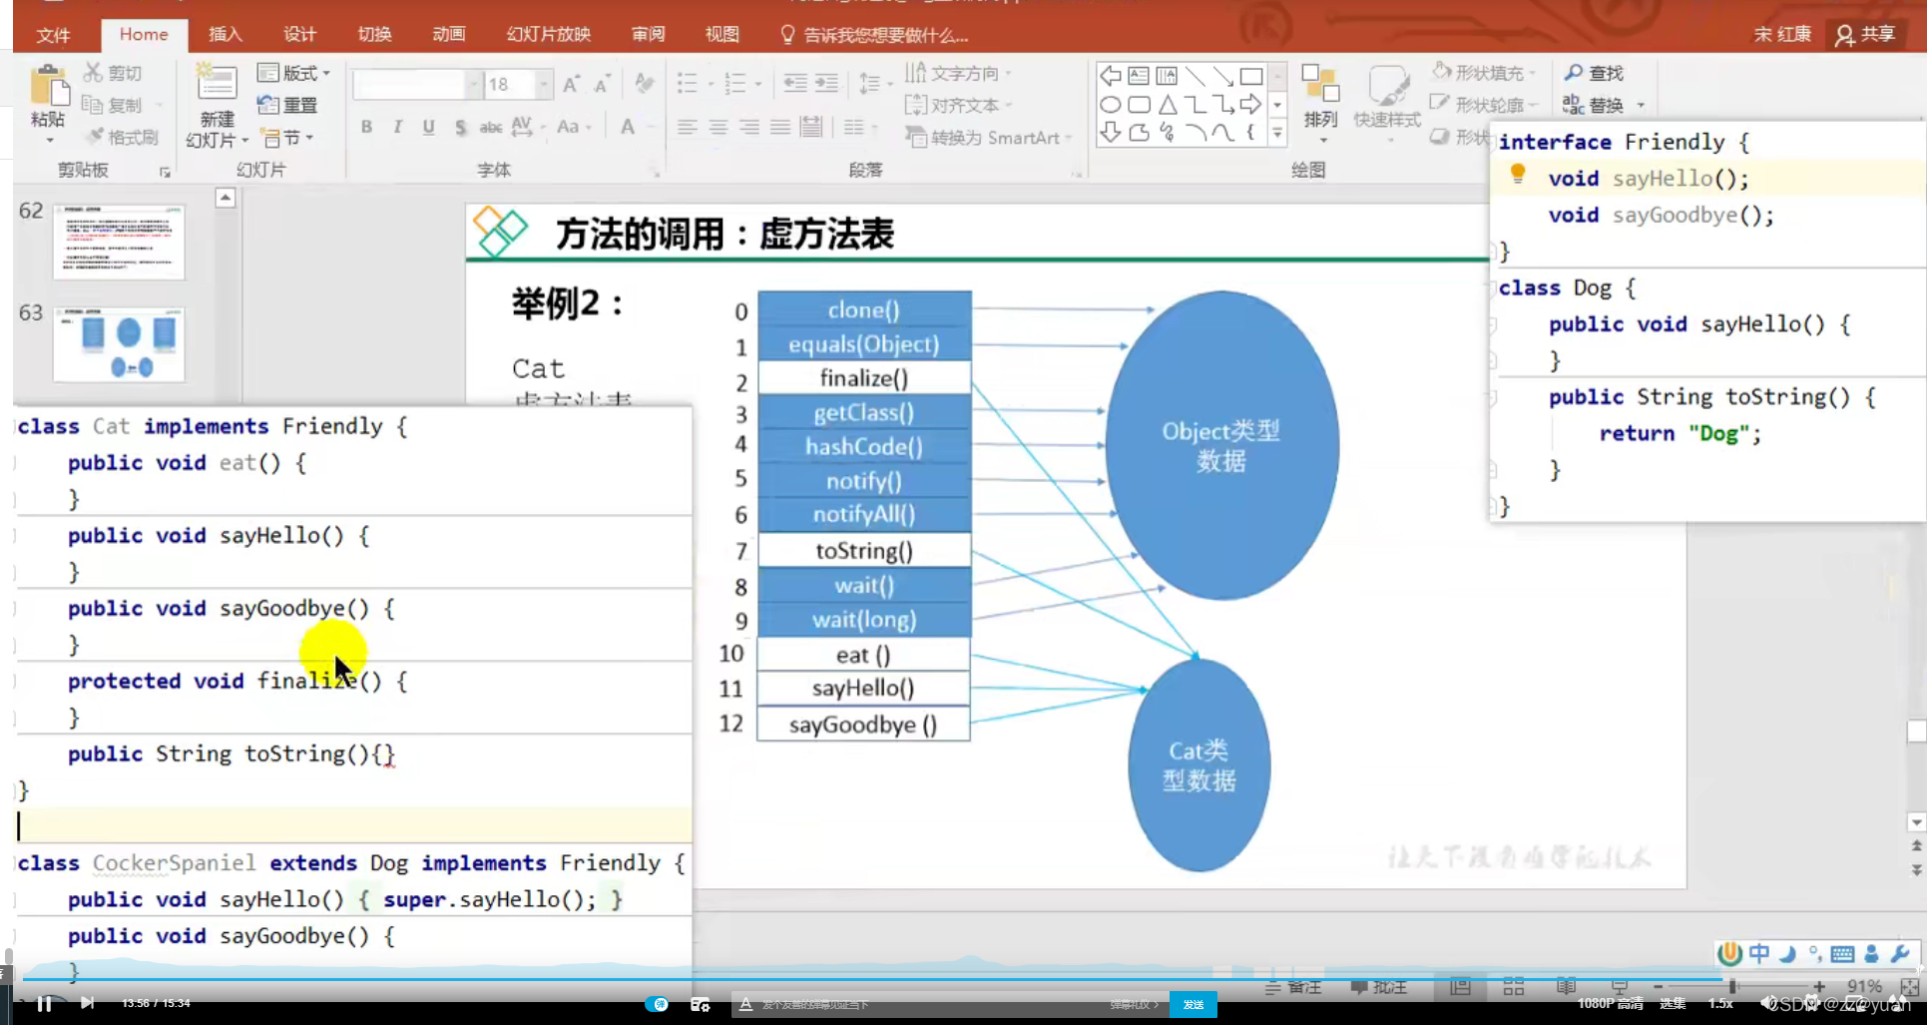Switch to the Review (审阅) tab
Screen dimensions: 1927x1025
pos(648,34)
